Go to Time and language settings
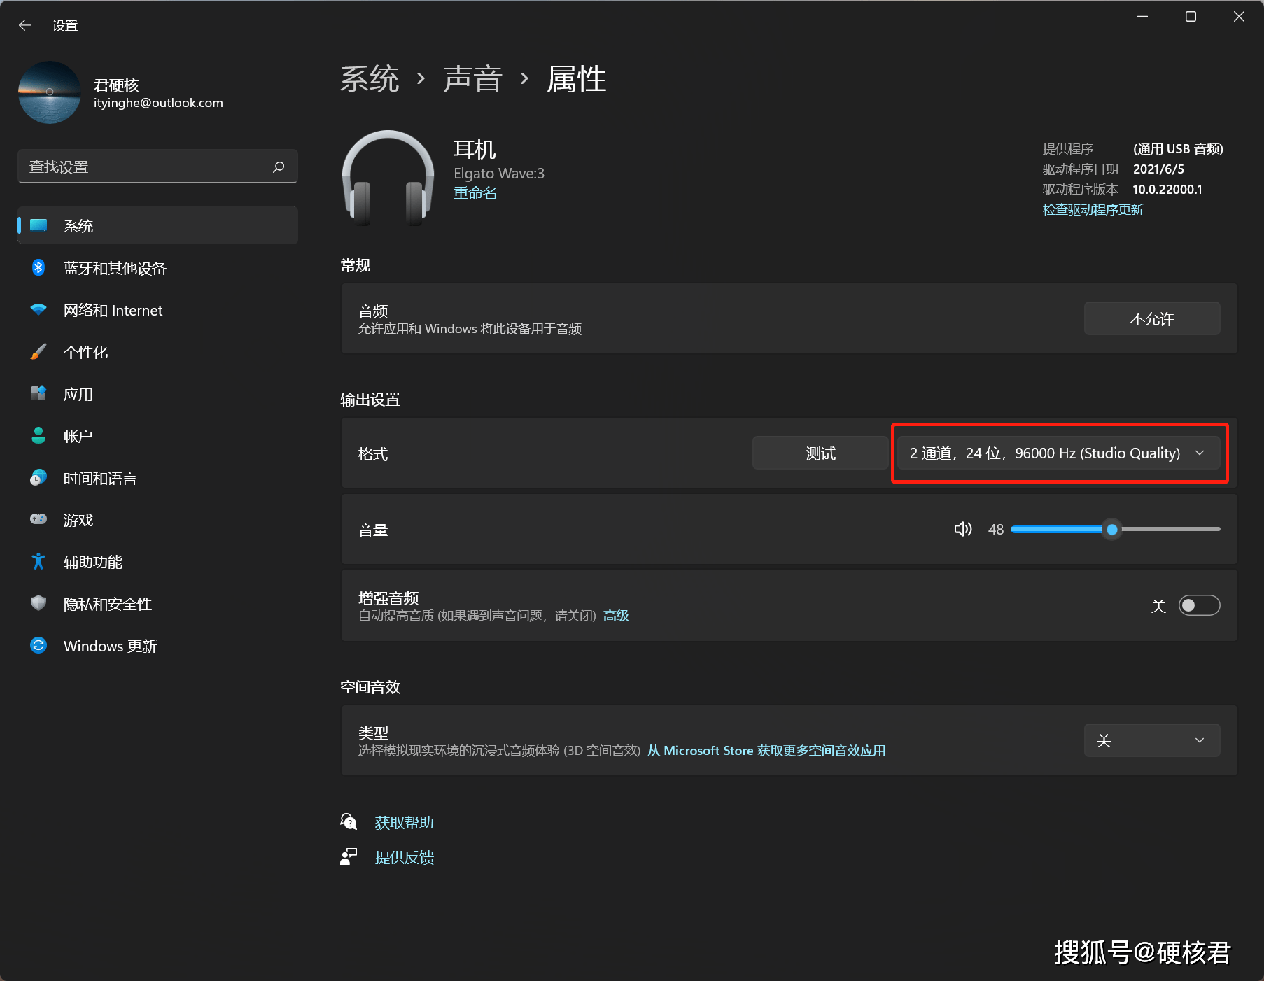Viewport: 1264px width, 981px height. (x=99, y=478)
